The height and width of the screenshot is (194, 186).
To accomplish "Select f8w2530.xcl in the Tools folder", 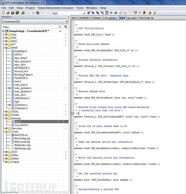I will [22, 135].
